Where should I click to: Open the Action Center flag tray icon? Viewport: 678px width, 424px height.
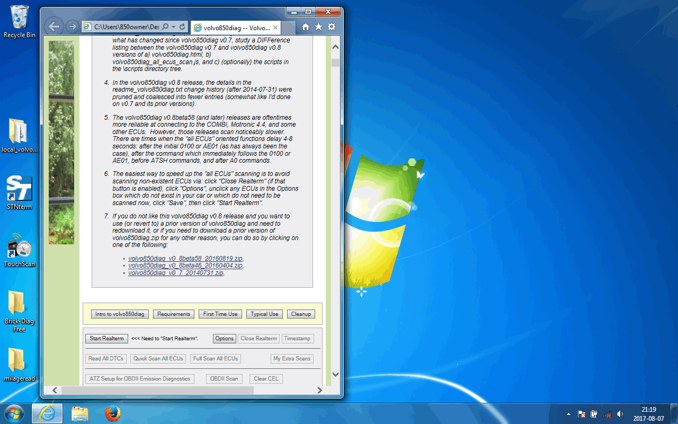pos(582,414)
